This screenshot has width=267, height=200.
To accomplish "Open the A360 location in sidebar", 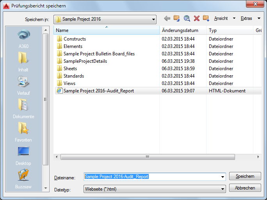I will [x=24, y=39].
